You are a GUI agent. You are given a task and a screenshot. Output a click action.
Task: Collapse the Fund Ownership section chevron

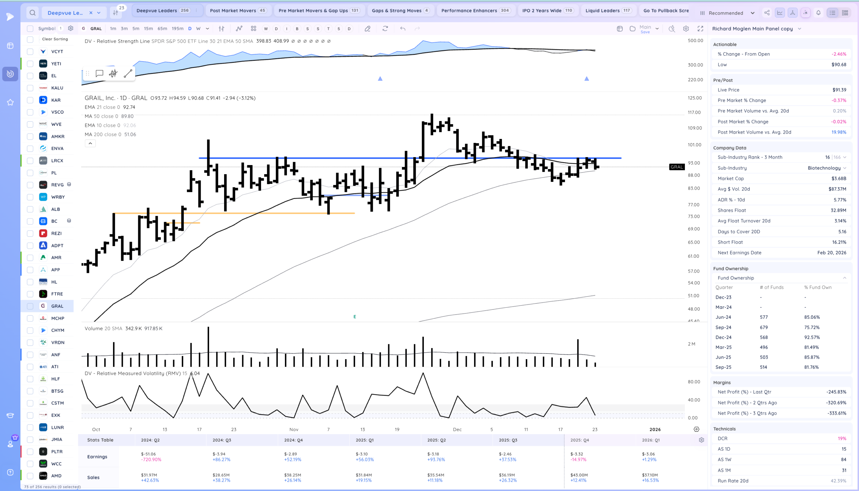pyautogui.click(x=845, y=278)
